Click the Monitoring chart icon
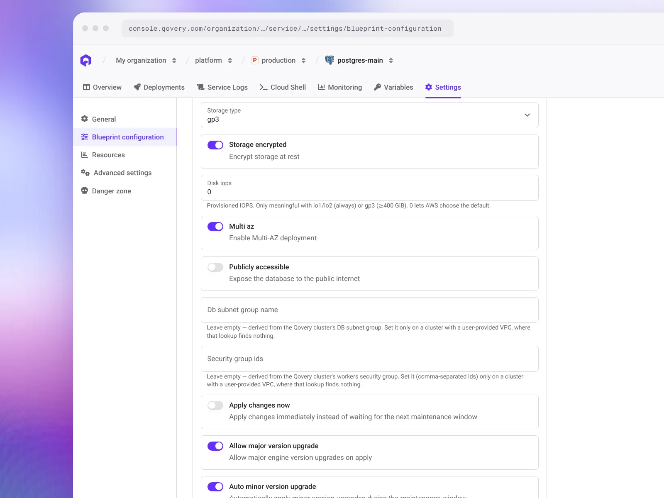The width and height of the screenshot is (664, 498). click(x=321, y=87)
